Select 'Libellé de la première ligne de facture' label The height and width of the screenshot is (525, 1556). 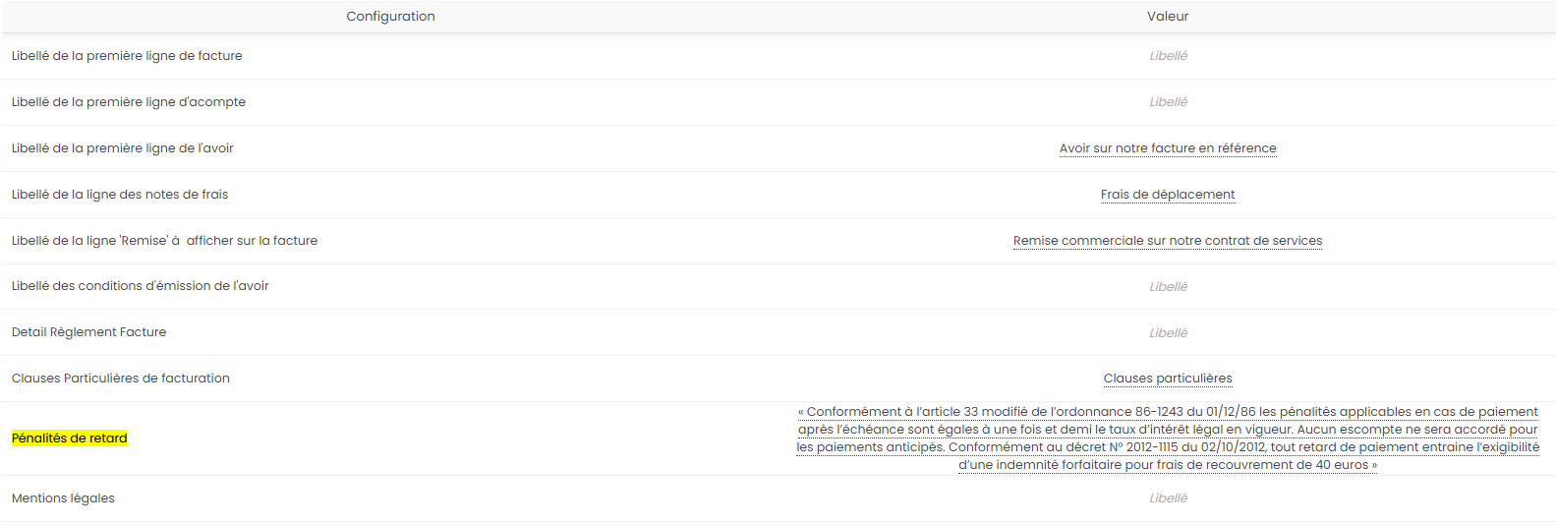click(127, 56)
